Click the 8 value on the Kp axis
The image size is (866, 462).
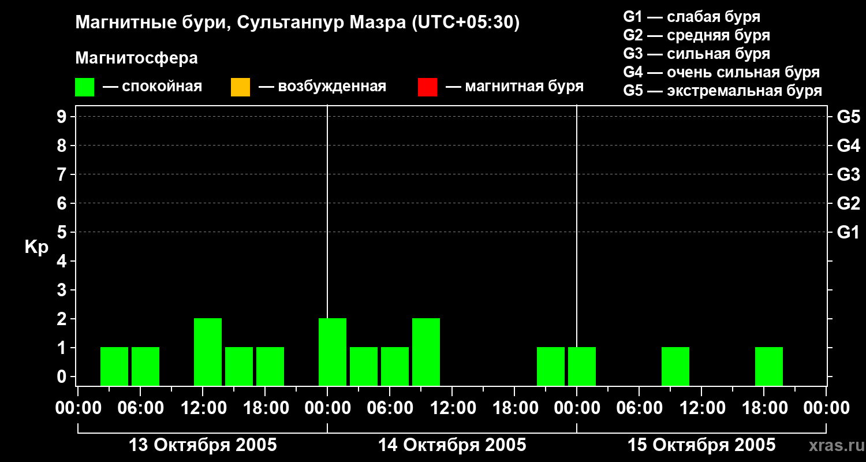pyautogui.click(x=63, y=146)
